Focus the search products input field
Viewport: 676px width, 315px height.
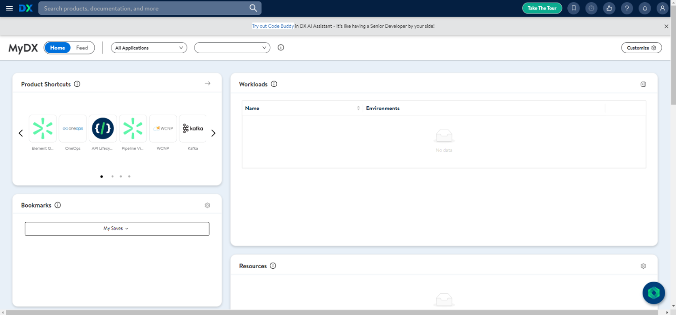pos(144,8)
